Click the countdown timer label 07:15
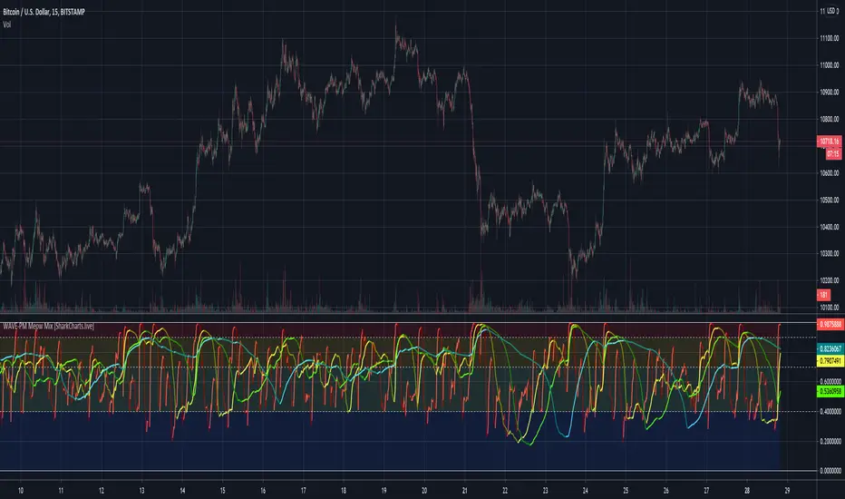The width and height of the screenshot is (845, 499). click(x=833, y=153)
